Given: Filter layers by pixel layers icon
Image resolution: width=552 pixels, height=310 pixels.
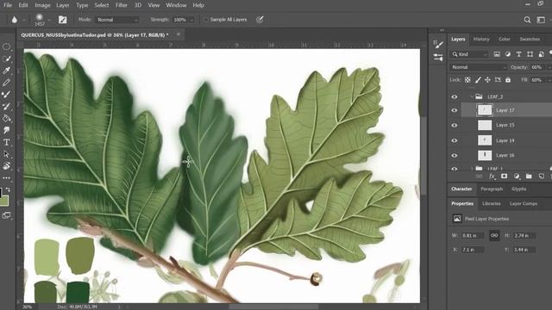Looking at the screenshot, I should 497,54.
